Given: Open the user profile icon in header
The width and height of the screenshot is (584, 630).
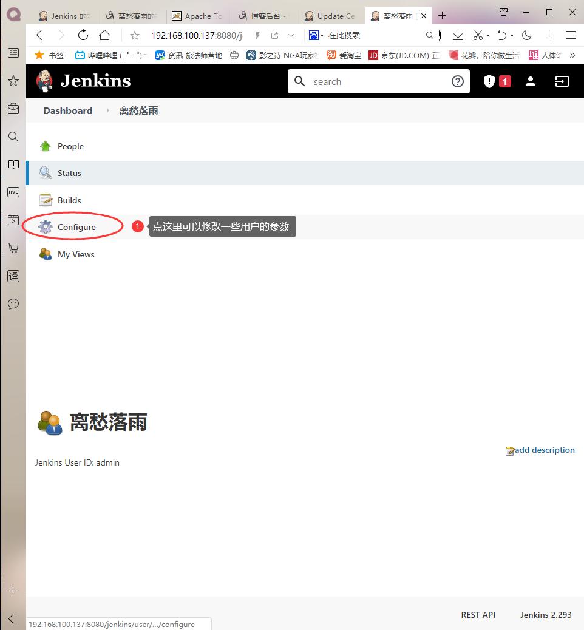Looking at the screenshot, I should coord(531,81).
